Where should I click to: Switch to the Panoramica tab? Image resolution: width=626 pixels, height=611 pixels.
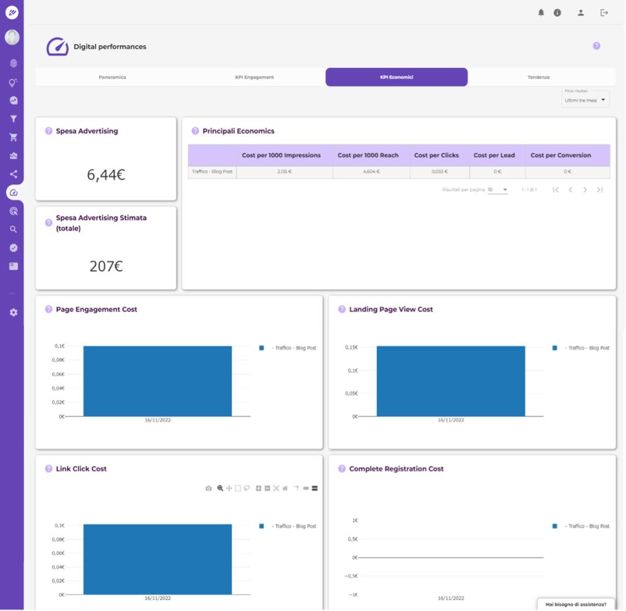click(112, 78)
